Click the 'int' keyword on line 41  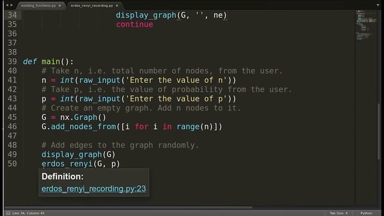pyautogui.click(x=67, y=80)
